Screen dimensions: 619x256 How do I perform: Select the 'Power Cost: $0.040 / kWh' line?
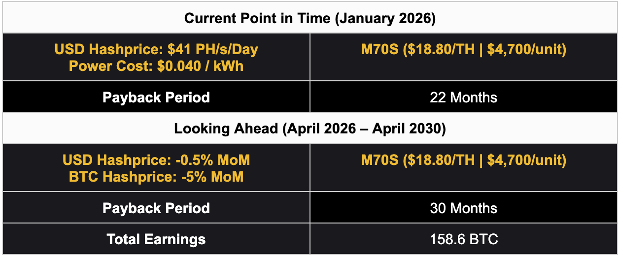pos(156,65)
